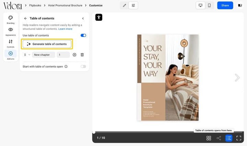This screenshot has height=146, width=247.
Task: Click the New chapter title field
Action: (x=44, y=55)
